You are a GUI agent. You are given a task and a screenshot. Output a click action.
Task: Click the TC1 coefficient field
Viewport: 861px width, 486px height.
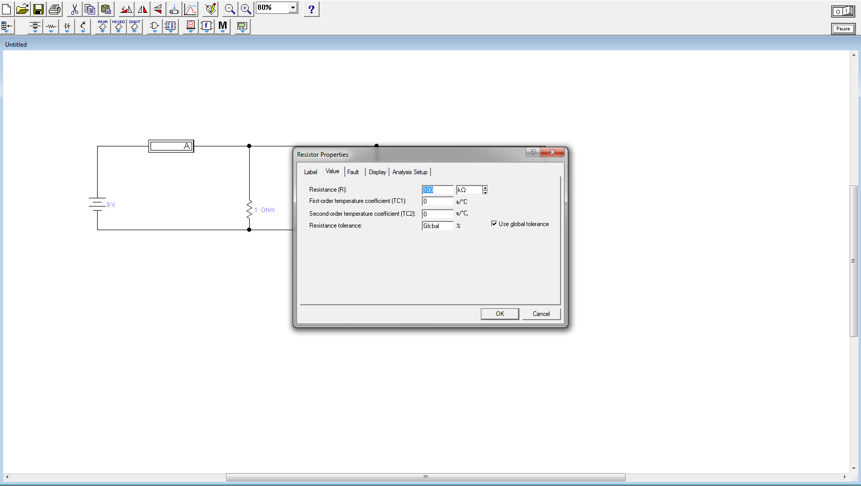(438, 201)
